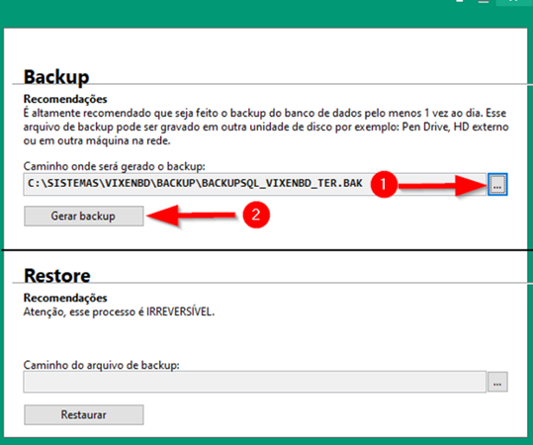The image size is (533, 445).
Task: Click the Recomendações label under Backup
Action: point(65,99)
